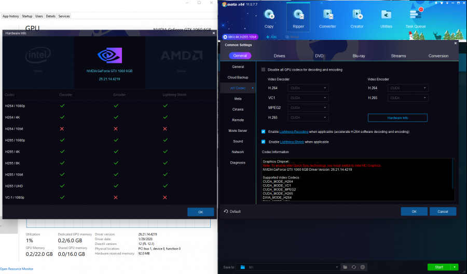Open the VC1 video decoder dropdown
467x274 pixels.
point(308,98)
